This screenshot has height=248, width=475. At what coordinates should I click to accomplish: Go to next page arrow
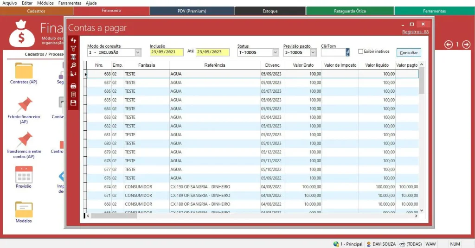pyautogui.click(x=466, y=45)
